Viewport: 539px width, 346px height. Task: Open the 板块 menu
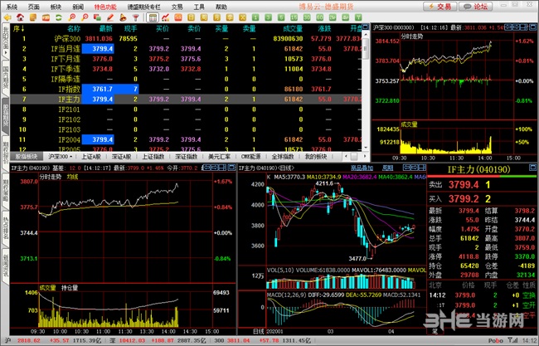pyautogui.click(x=56, y=7)
